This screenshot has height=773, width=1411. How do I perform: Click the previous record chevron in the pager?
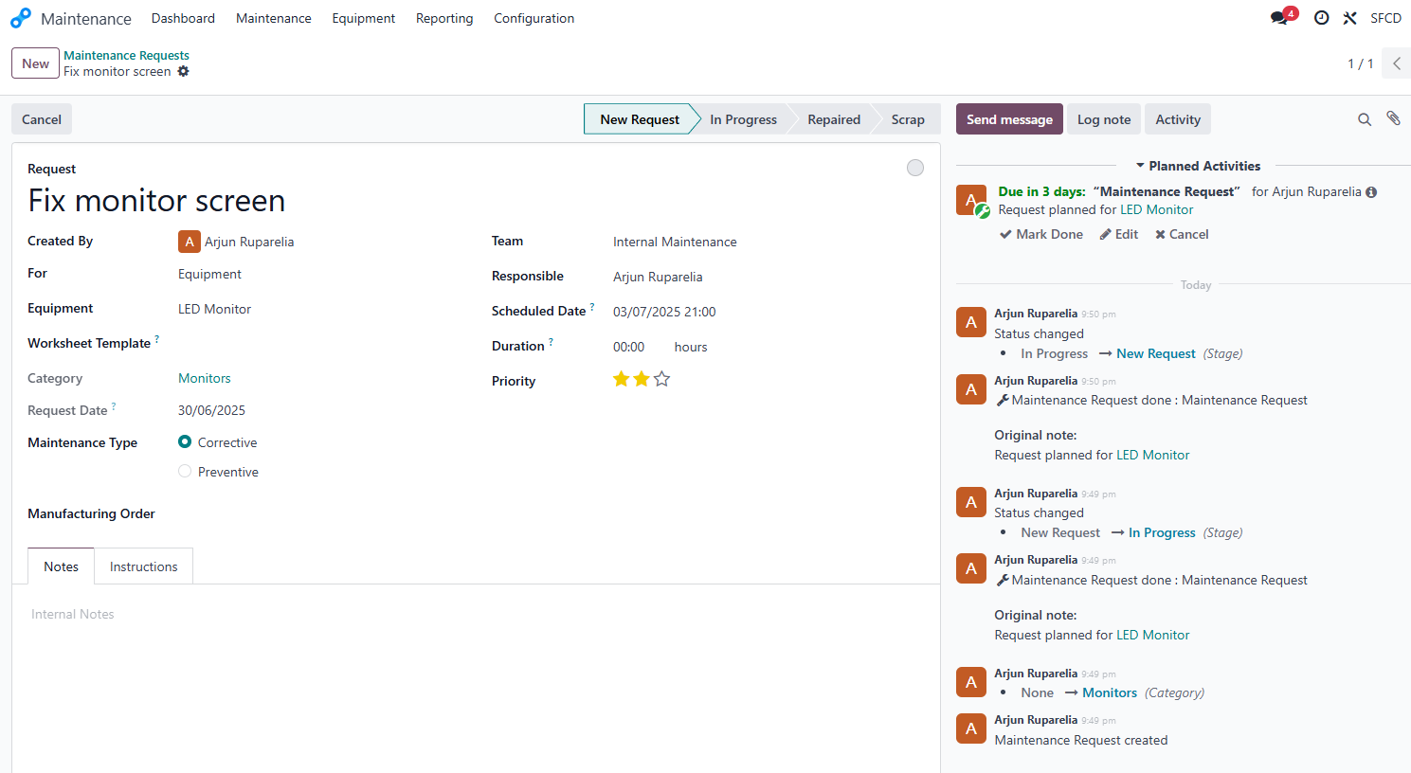point(1396,63)
